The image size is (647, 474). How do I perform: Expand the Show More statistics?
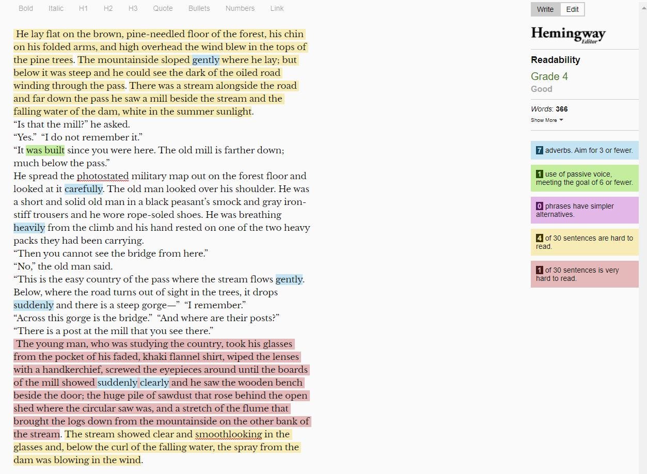click(547, 120)
